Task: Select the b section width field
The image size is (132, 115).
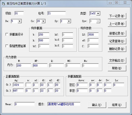Action: 44,34
